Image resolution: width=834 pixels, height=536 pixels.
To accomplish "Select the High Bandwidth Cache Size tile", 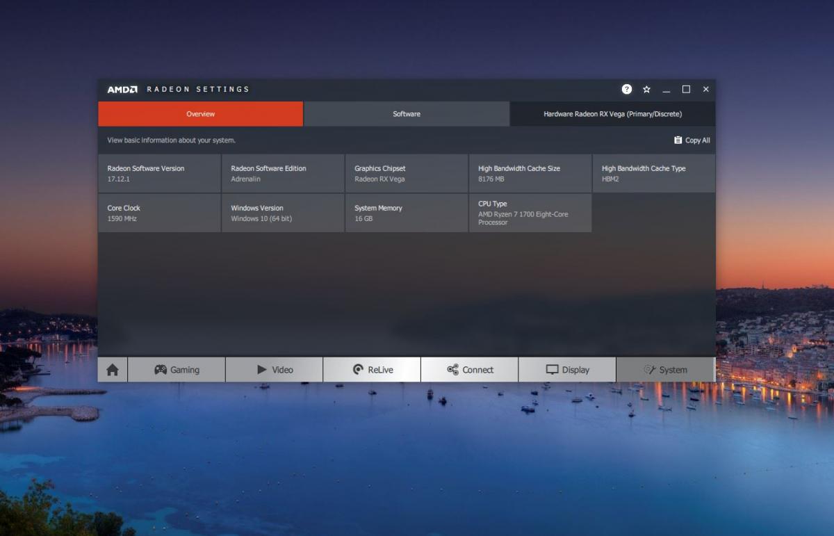I will coord(530,173).
